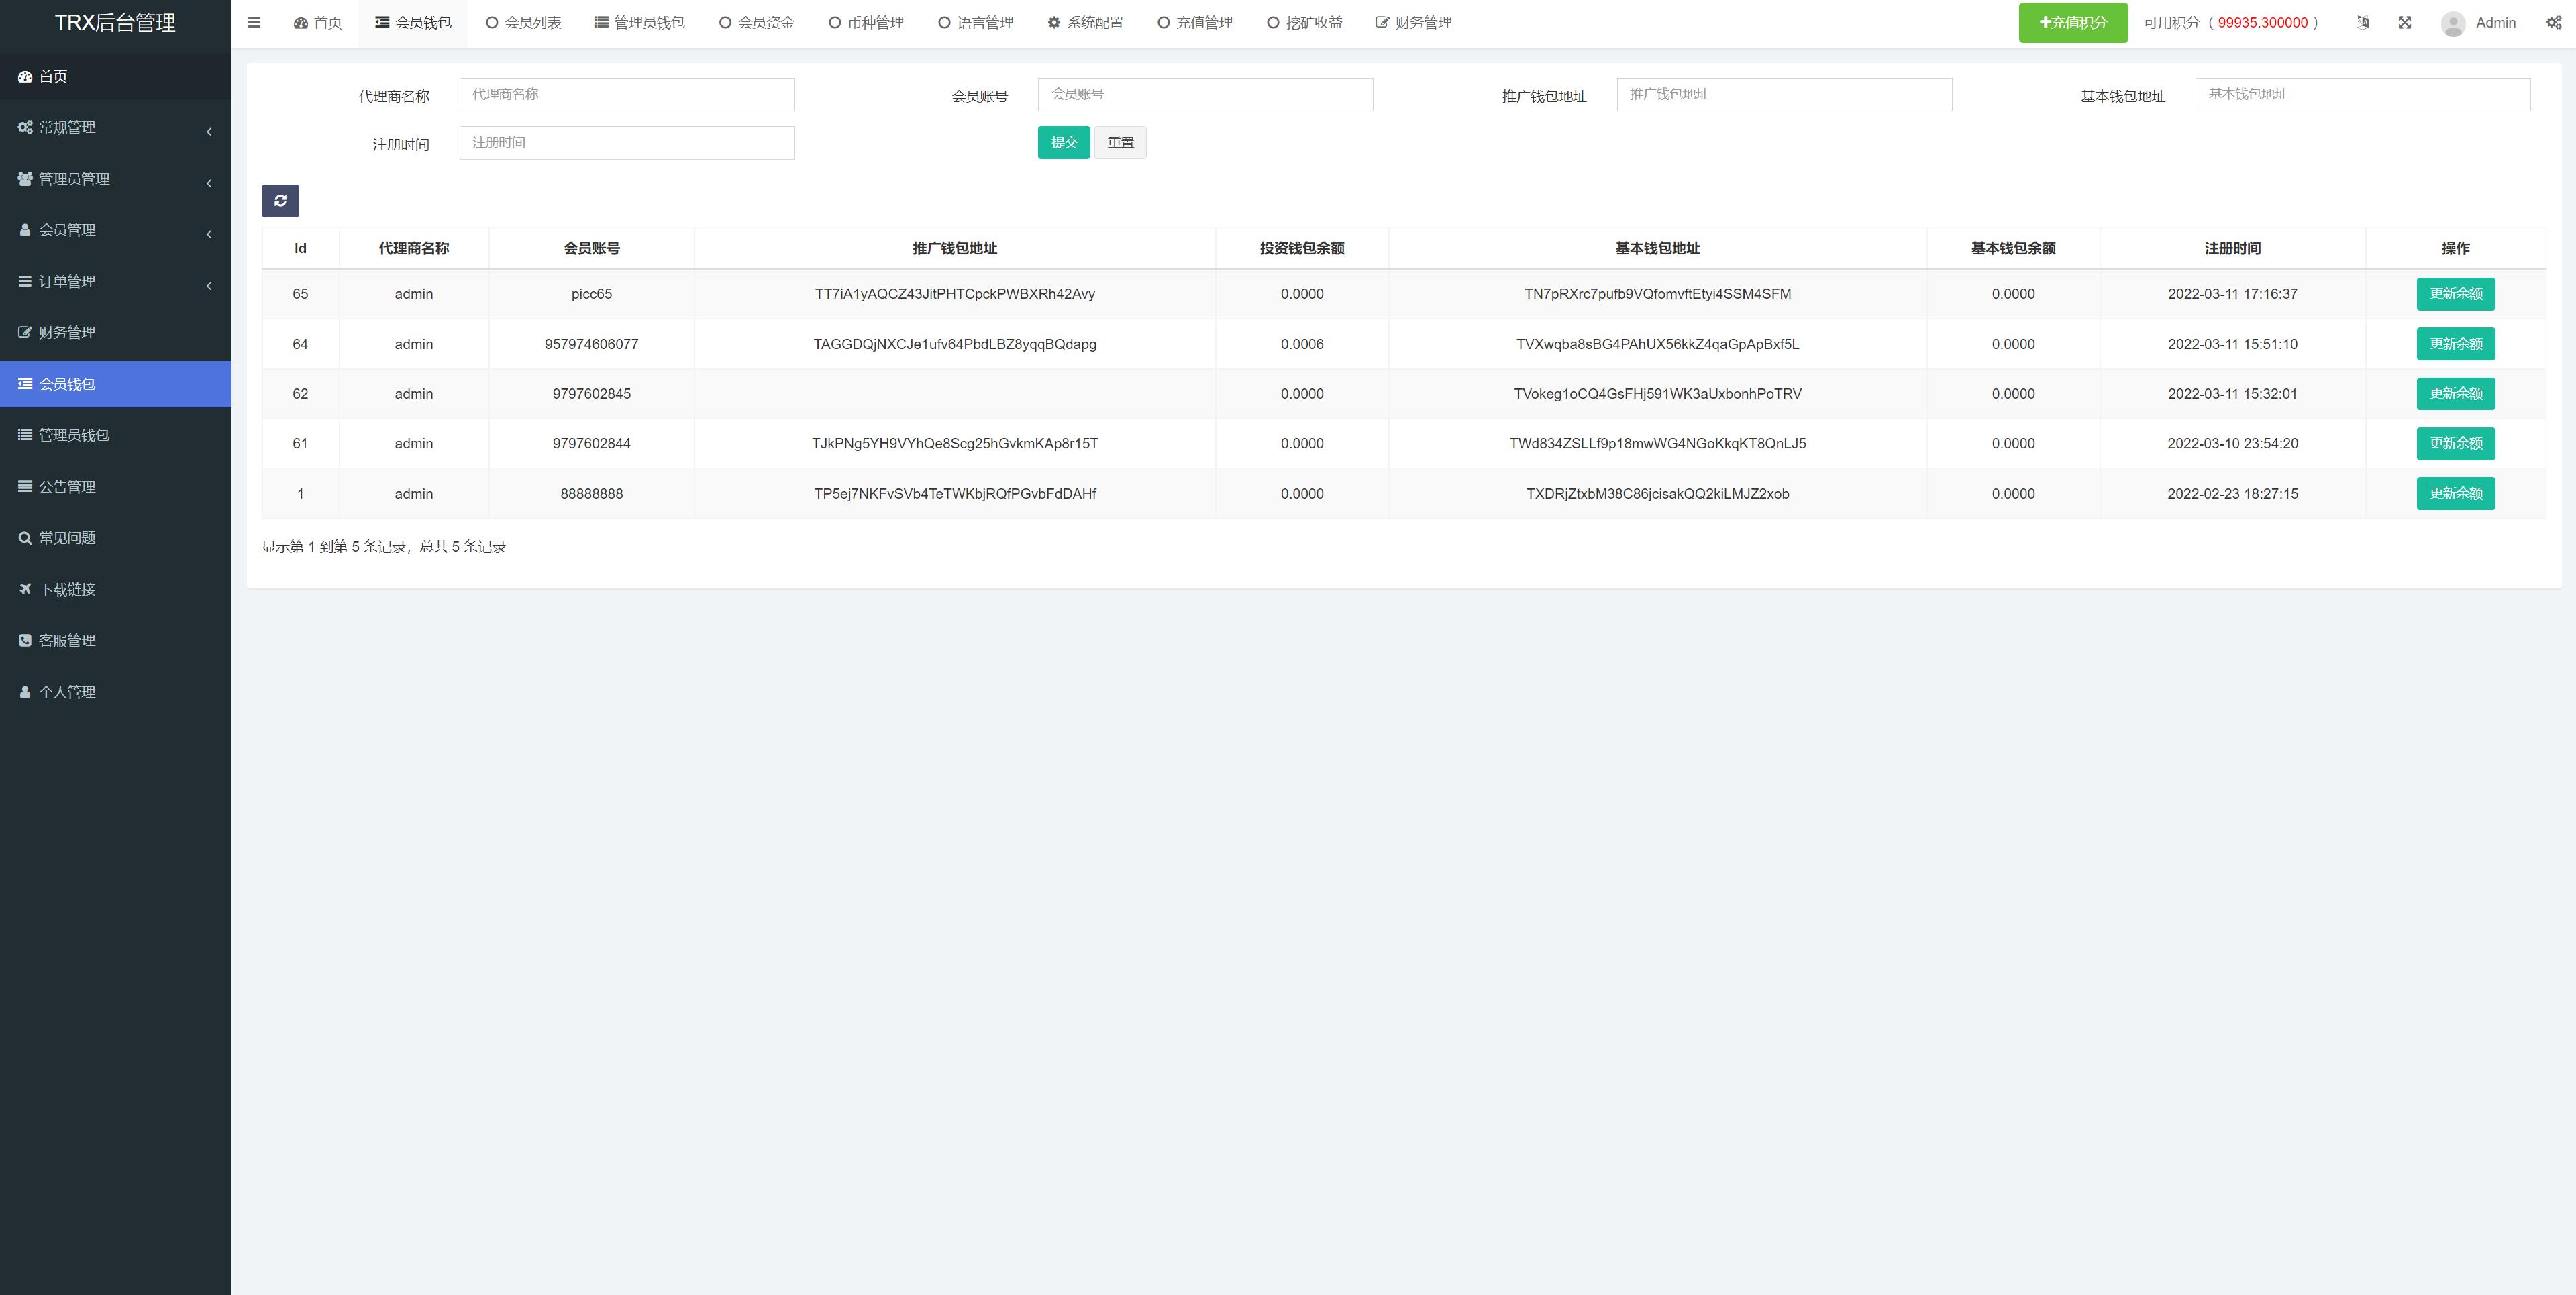The height and width of the screenshot is (1295, 2576).
Task: Click the 提交 search button
Action: coord(1063,142)
